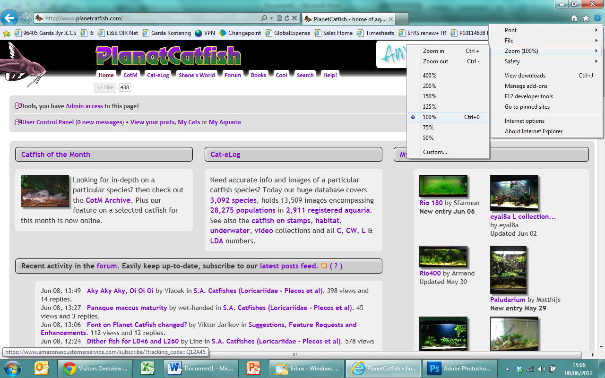Open address bar autocomplete dropdown arrow
605x378 pixels.
coord(272,18)
